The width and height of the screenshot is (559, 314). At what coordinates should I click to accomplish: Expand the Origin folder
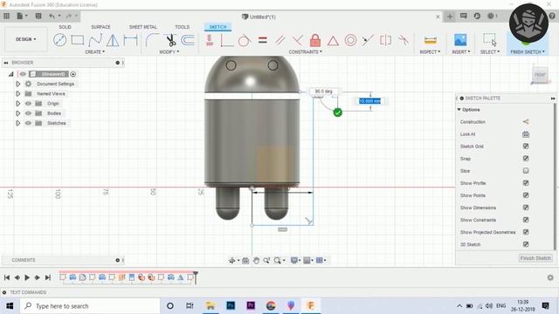tap(17, 104)
